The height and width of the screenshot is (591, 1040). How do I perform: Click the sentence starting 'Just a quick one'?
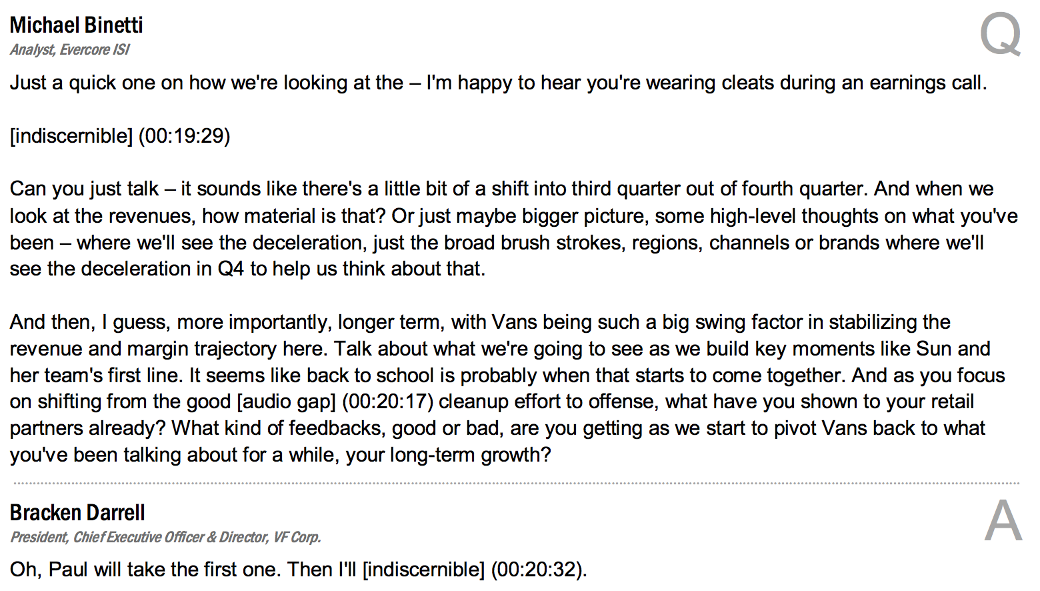[498, 83]
